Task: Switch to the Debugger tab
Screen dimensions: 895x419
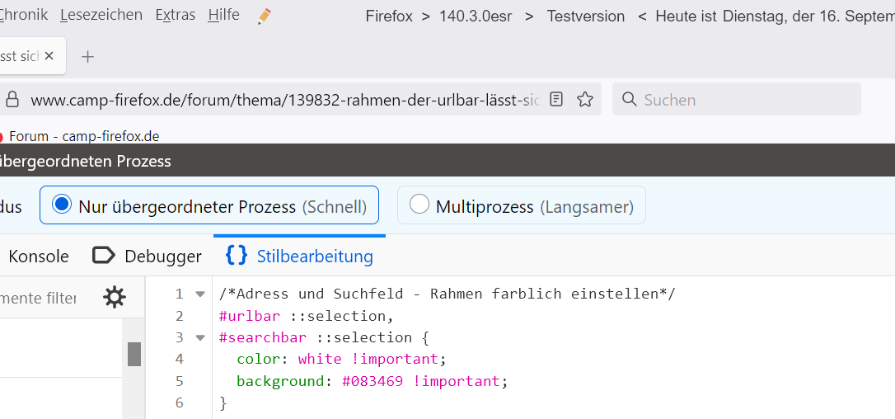Action: (148, 257)
